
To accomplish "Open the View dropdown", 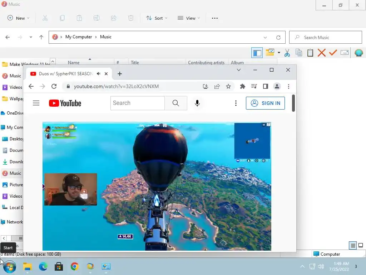I will click(189, 18).
